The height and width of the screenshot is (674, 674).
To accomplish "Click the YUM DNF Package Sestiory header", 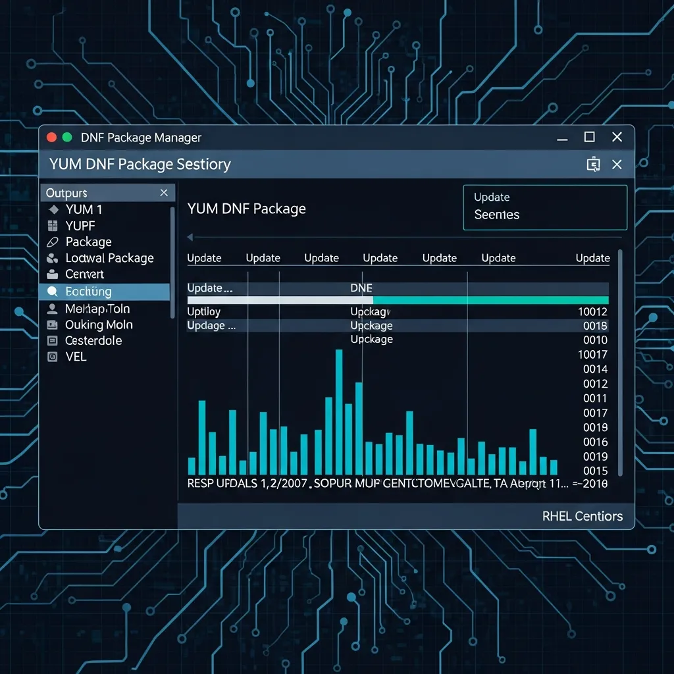I will [x=140, y=164].
